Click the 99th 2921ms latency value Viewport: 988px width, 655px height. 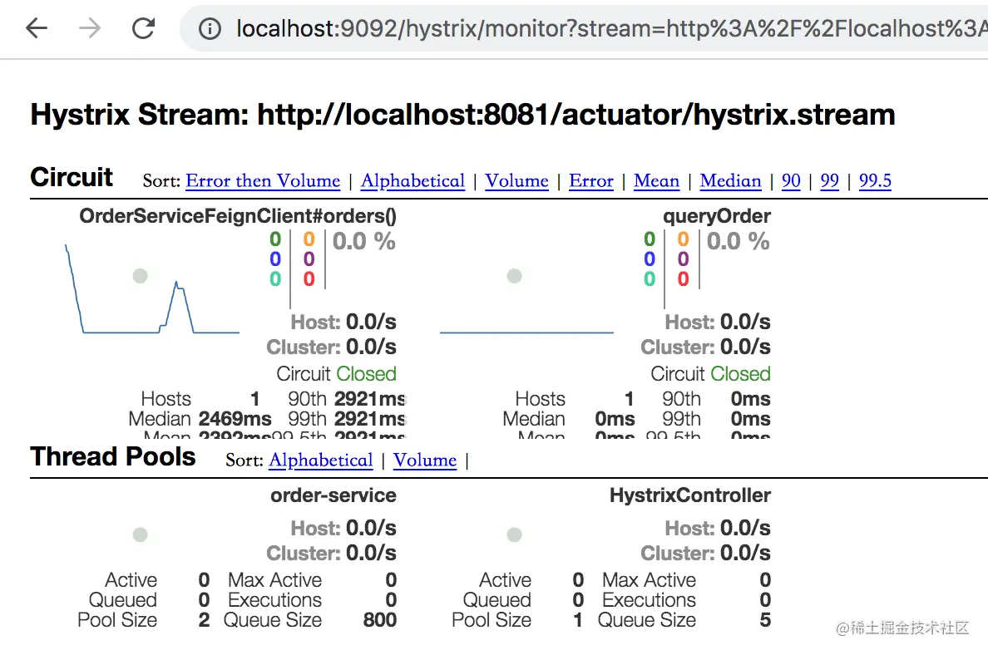point(371,419)
